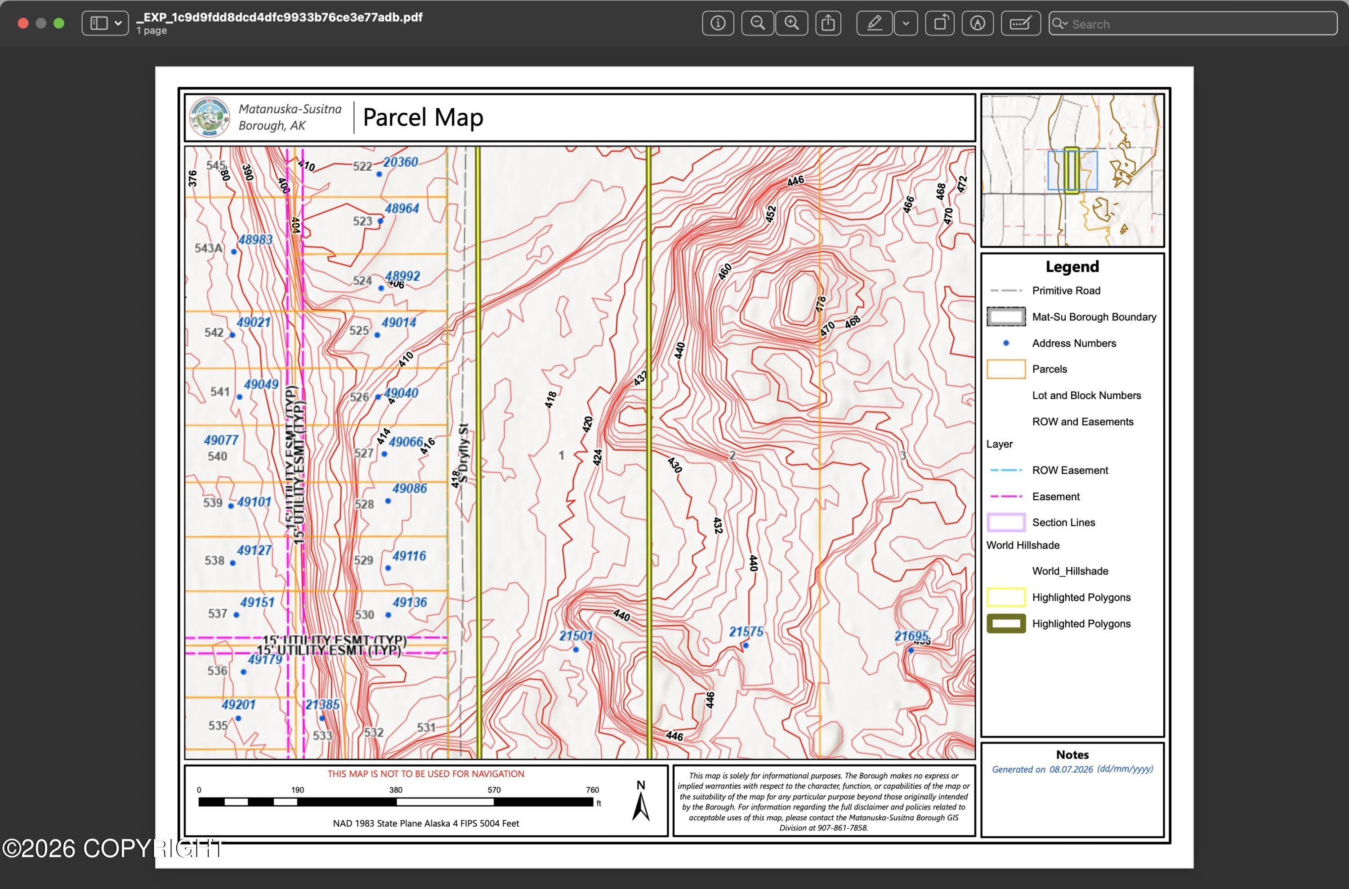Viewport: 1349px width, 889px height.
Task: Click the NAD 1983 State Plane projection text
Action: 426,823
